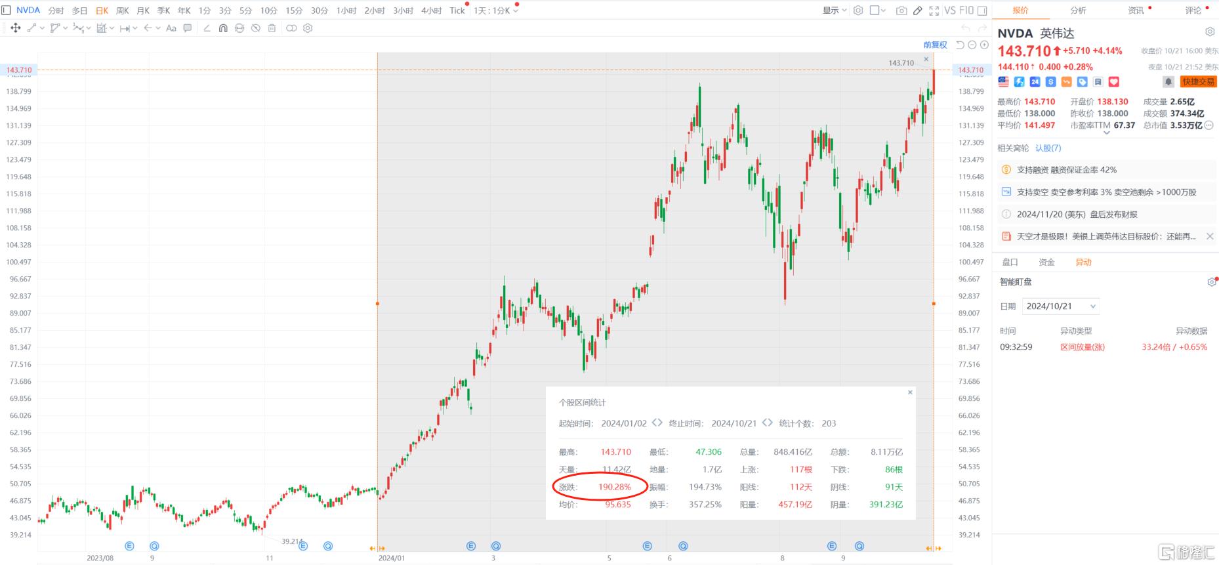The width and height of the screenshot is (1219, 565).
Task: Click the blue S badge icon
Action: click(x=1050, y=82)
